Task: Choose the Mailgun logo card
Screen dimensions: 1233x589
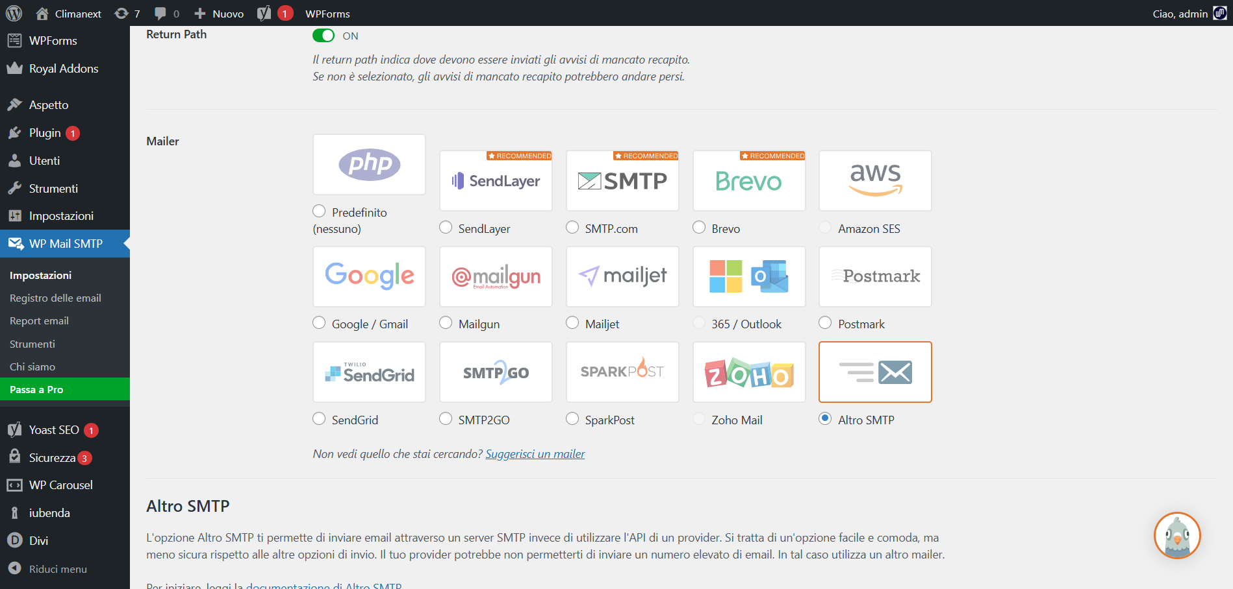Action: (496, 276)
